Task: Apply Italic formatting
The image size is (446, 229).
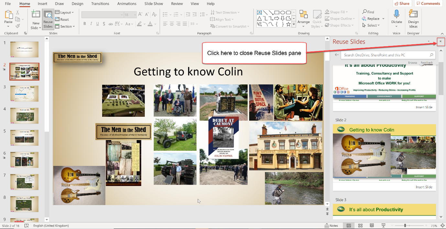Action: point(91,24)
